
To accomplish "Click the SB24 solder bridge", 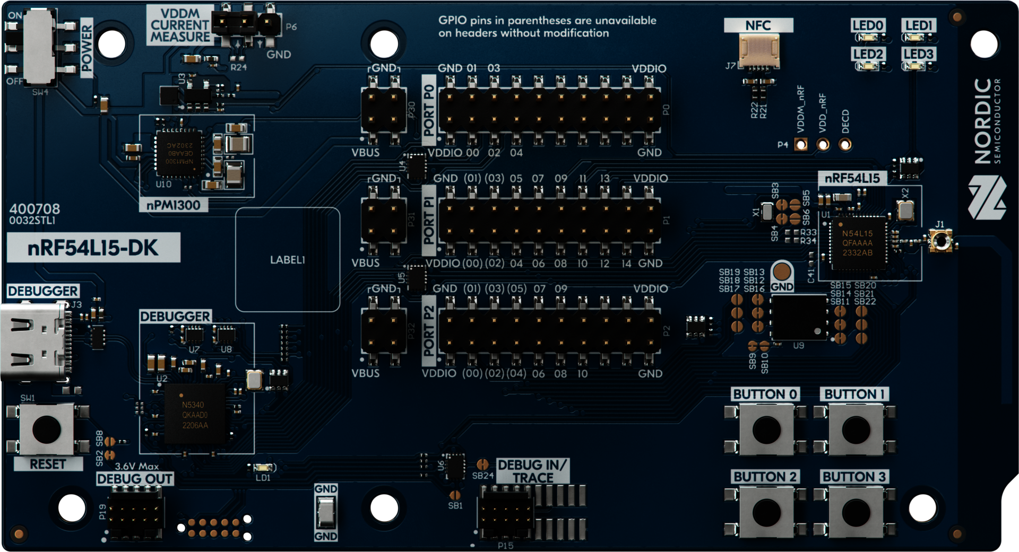I will (x=482, y=465).
